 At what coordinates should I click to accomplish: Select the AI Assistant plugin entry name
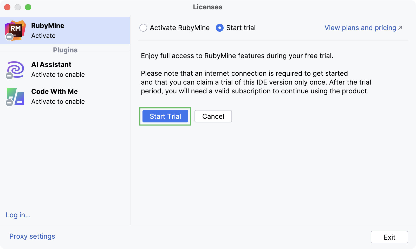click(x=51, y=65)
